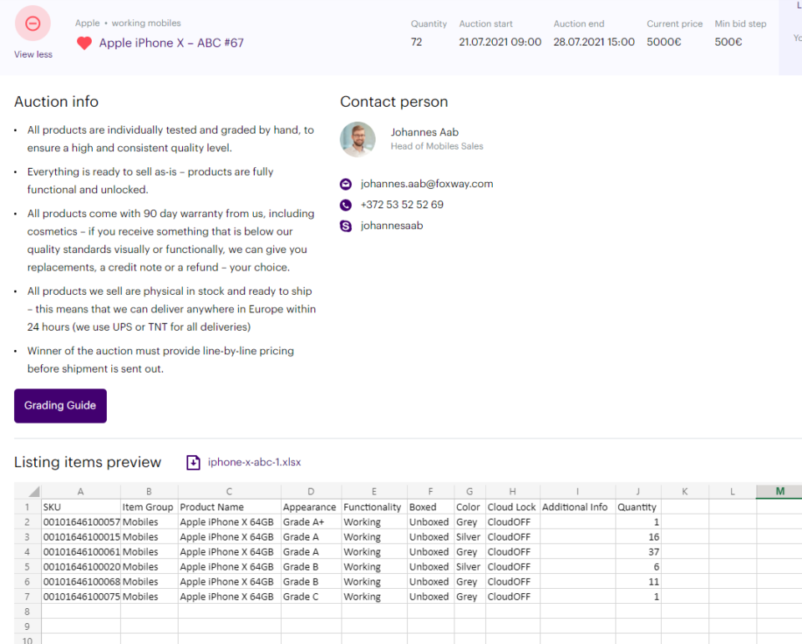The width and height of the screenshot is (802, 644).
Task: Click Johannes Aab profile photo
Action: [358, 139]
